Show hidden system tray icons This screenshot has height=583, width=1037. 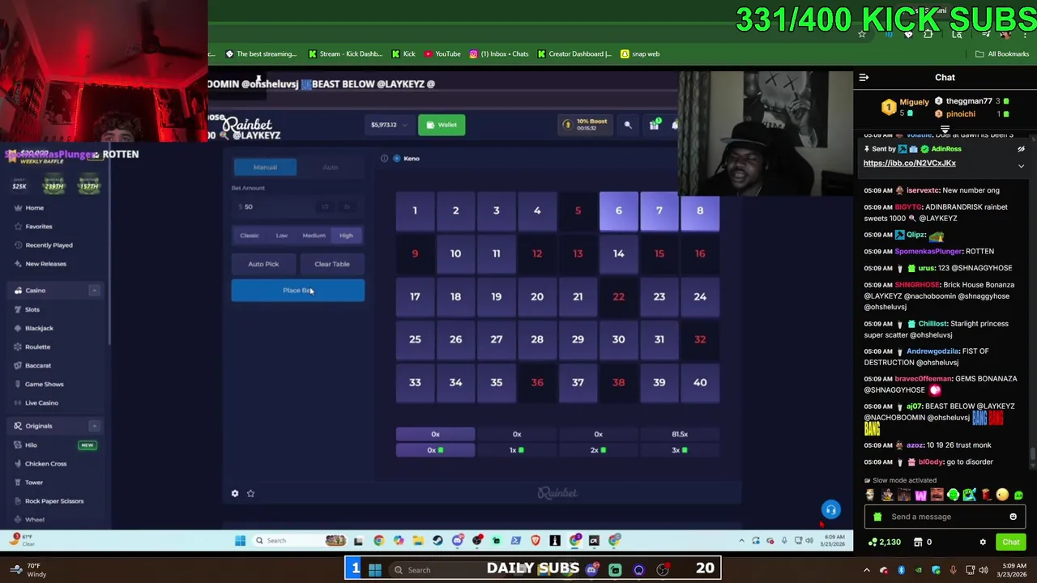click(x=867, y=570)
